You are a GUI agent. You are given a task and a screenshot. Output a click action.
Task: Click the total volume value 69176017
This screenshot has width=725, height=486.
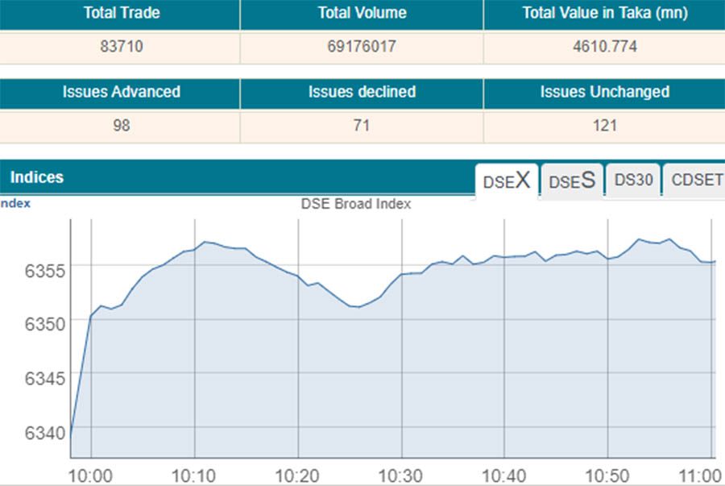click(x=362, y=47)
